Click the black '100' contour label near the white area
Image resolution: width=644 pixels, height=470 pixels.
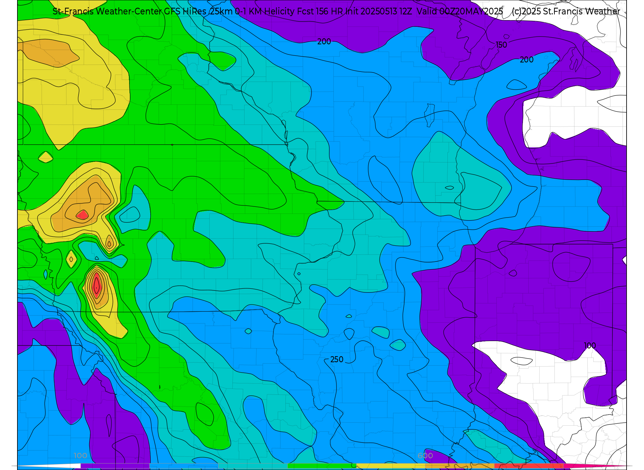click(590, 346)
